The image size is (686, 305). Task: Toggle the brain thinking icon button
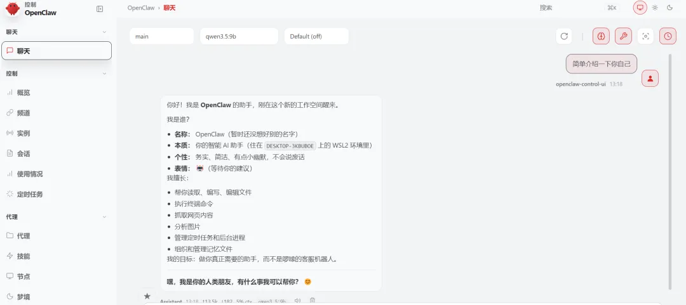(601, 36)
